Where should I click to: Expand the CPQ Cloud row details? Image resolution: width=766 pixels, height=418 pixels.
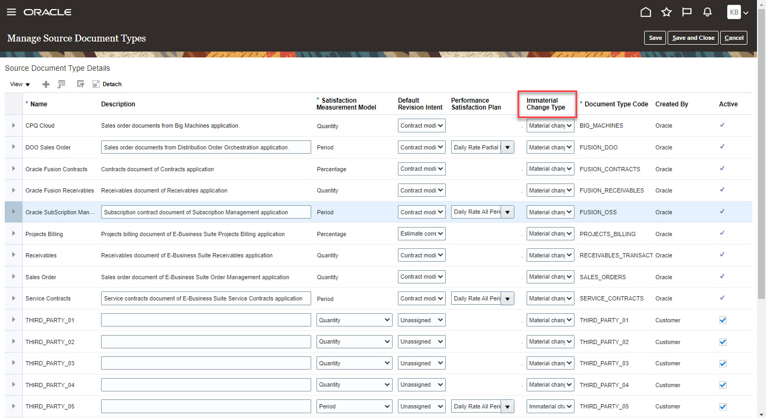coord(13,126)
